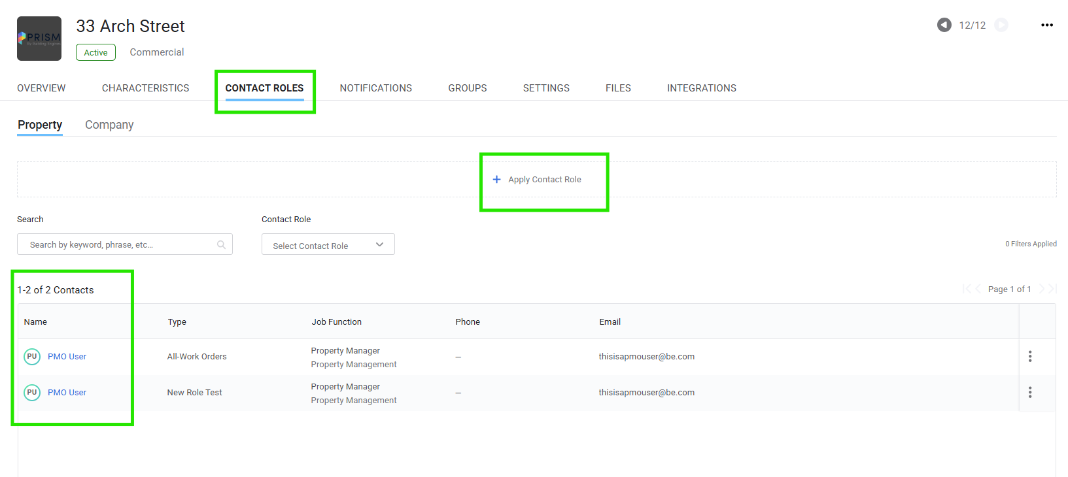Image resolution: width=1068 pixels, height=477 pixels.
Task: Switch to the Groups tab
Action: [468, 88]
